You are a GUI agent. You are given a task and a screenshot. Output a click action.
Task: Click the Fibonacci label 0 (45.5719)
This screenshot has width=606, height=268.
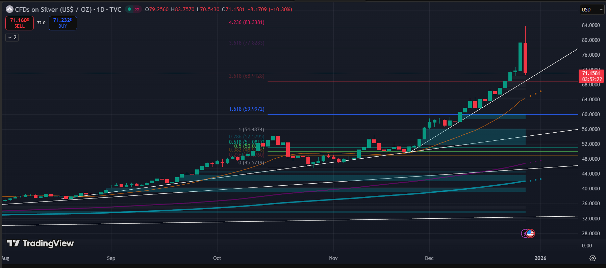[251, 163]
